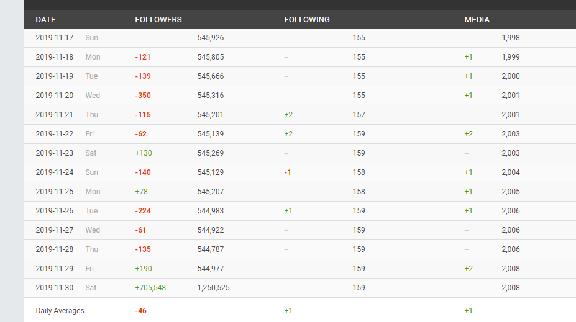Click the +130 followers change value

(144, 153)
